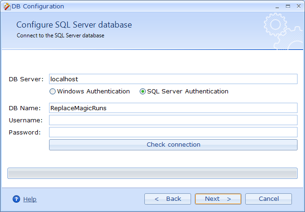Cancel the database configuration wizard

point(269,199)
